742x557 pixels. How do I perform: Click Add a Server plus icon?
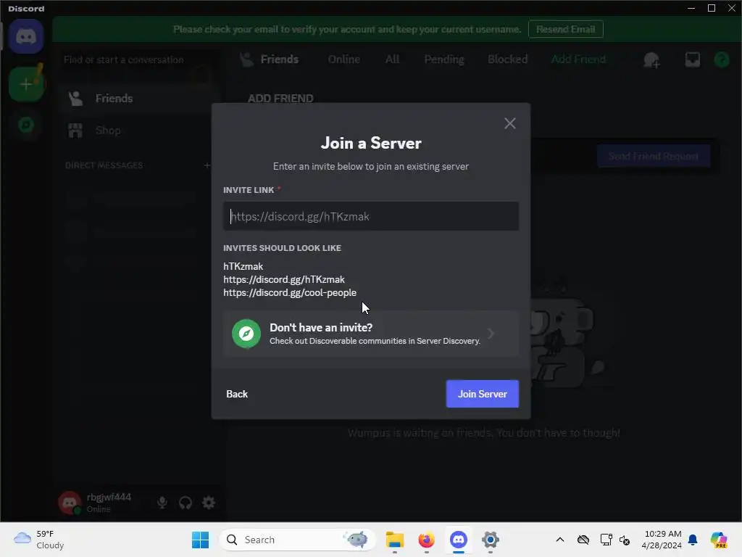click(x=26, y=84)
